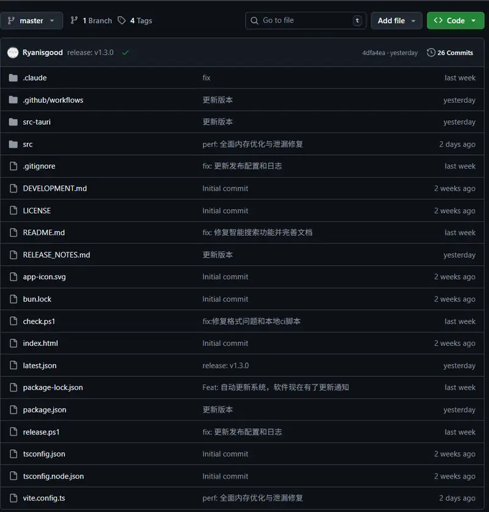The image size is (489, 512).
Task: Open commit 4dfa4ea
Action: [373, 53]
